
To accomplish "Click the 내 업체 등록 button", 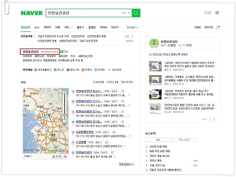I will [x=98, y=82].
